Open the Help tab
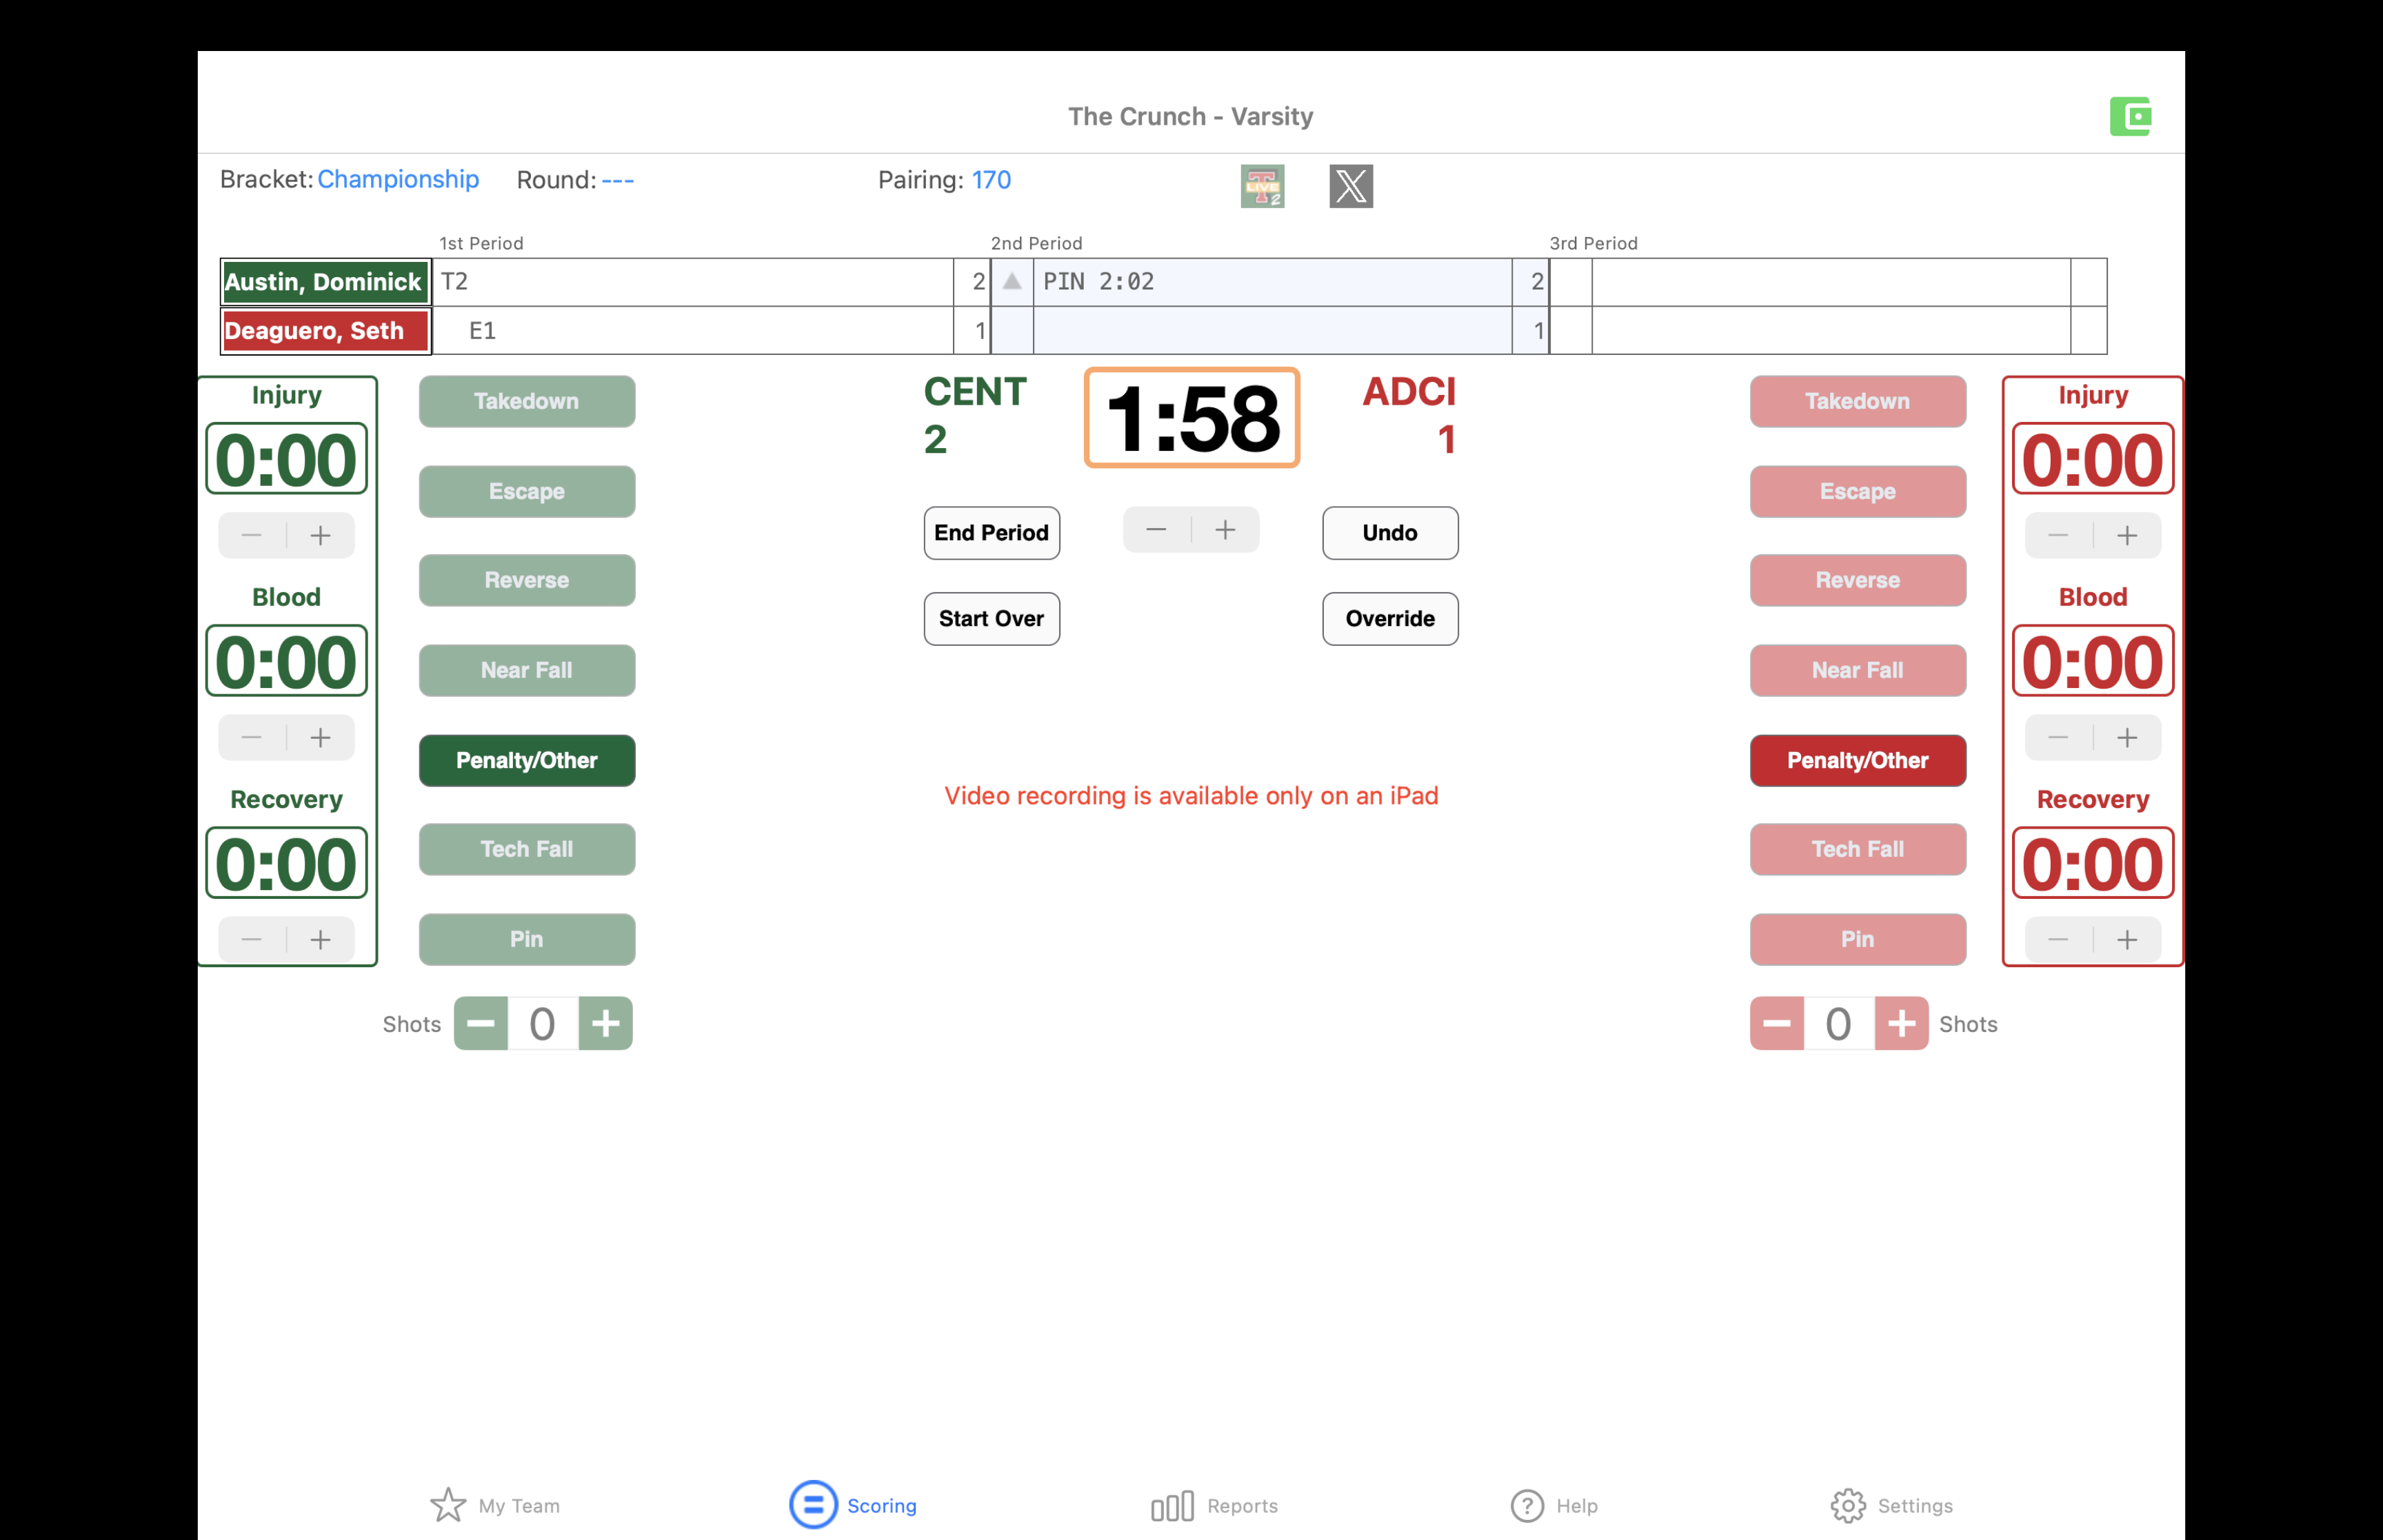Image resolution: width=2383 pixels, height=1540 pixels. click(x=1554, y=1505)
